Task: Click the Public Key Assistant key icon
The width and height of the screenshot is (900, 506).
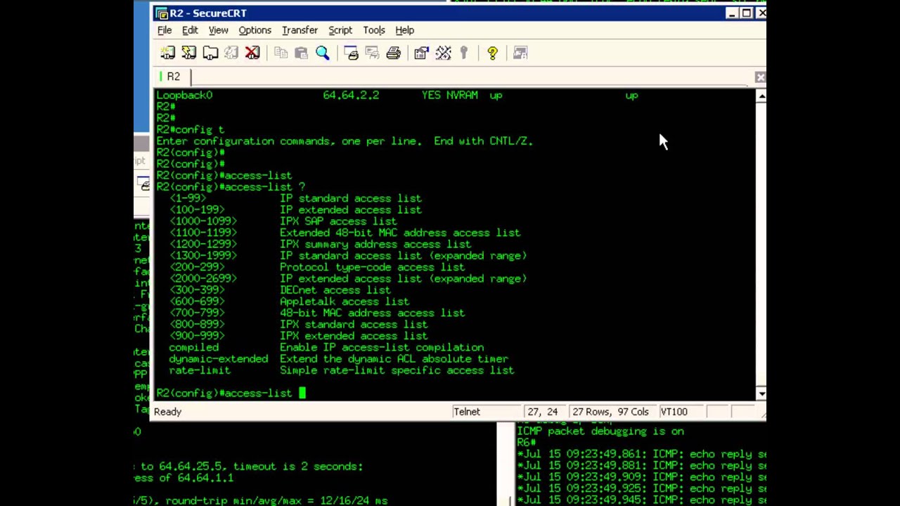Action: click(x=463, y=53)
